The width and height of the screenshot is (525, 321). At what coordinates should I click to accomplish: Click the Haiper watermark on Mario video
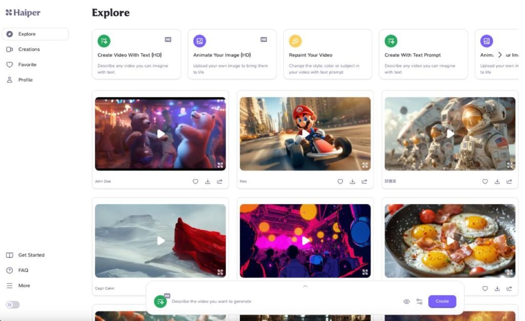(x=365, y=165)
